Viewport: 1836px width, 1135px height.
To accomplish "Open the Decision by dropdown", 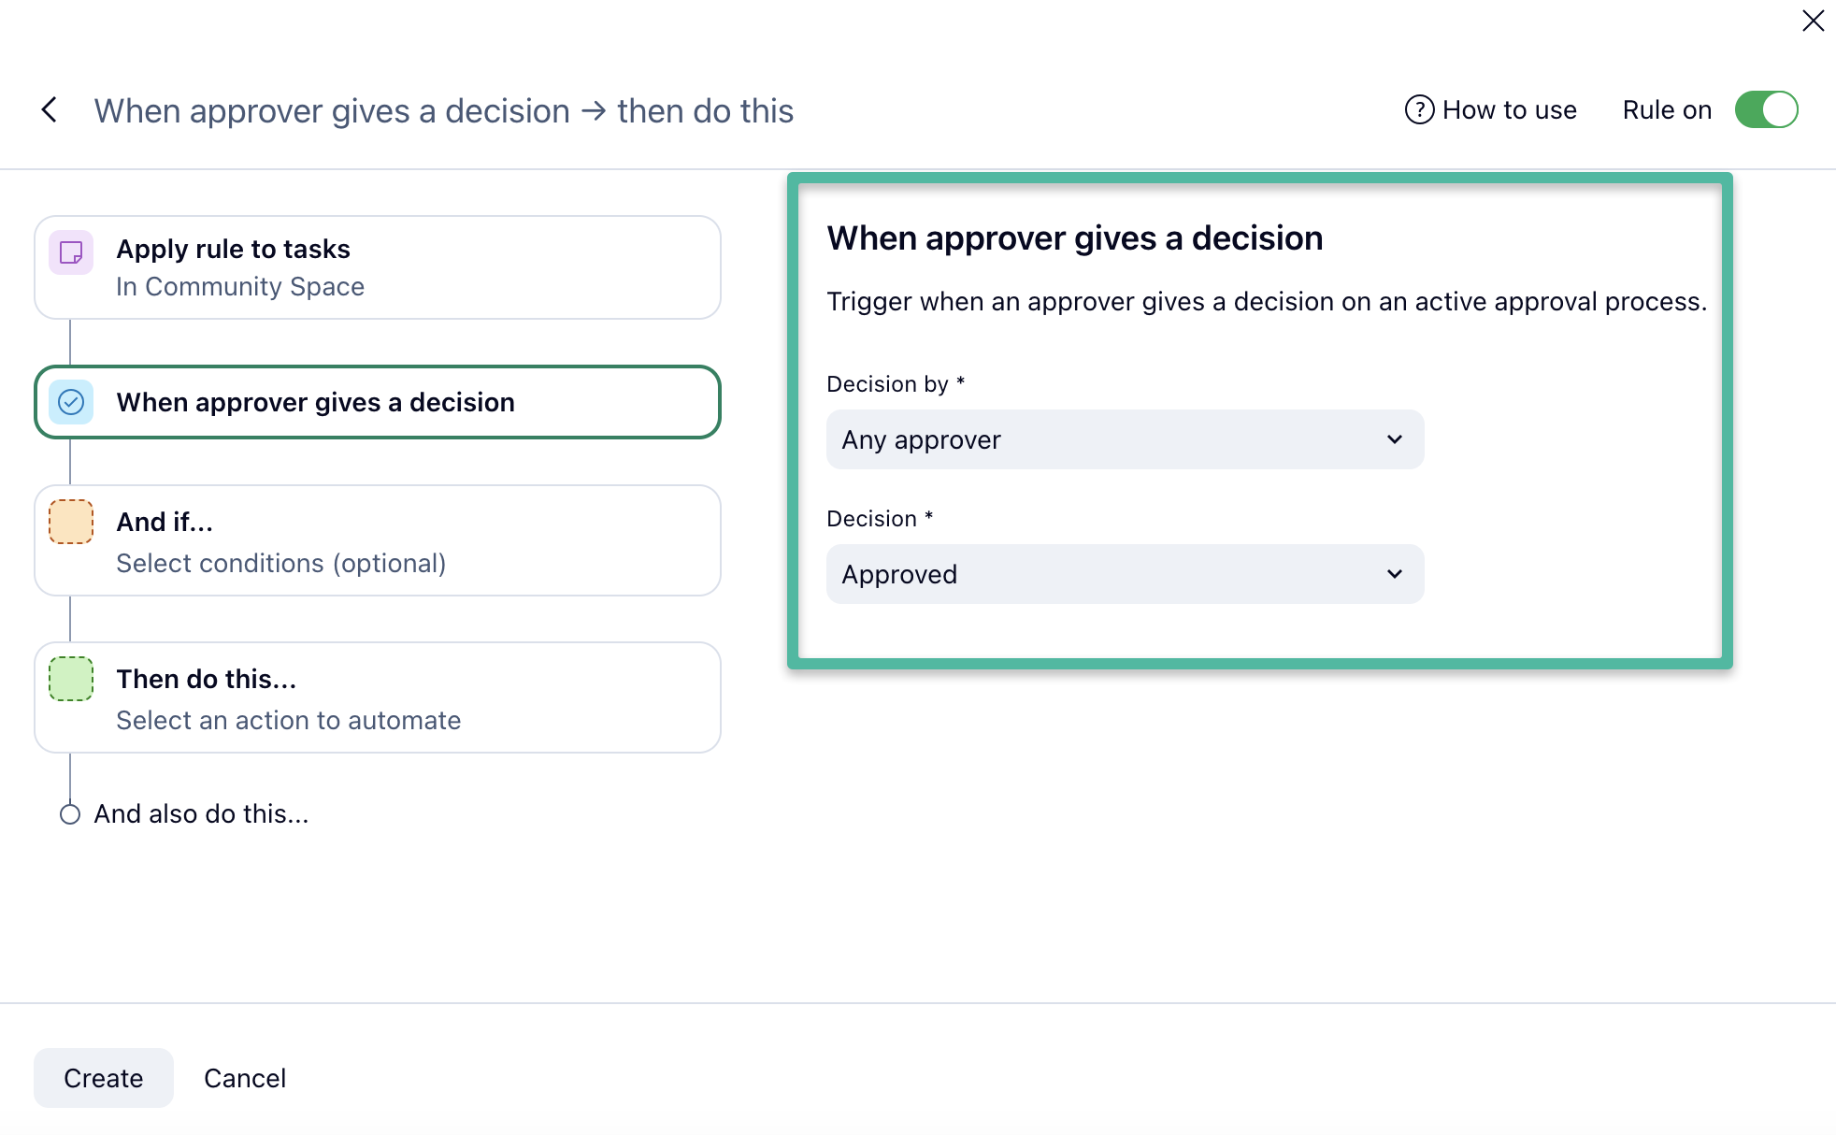I will 1124,439.
